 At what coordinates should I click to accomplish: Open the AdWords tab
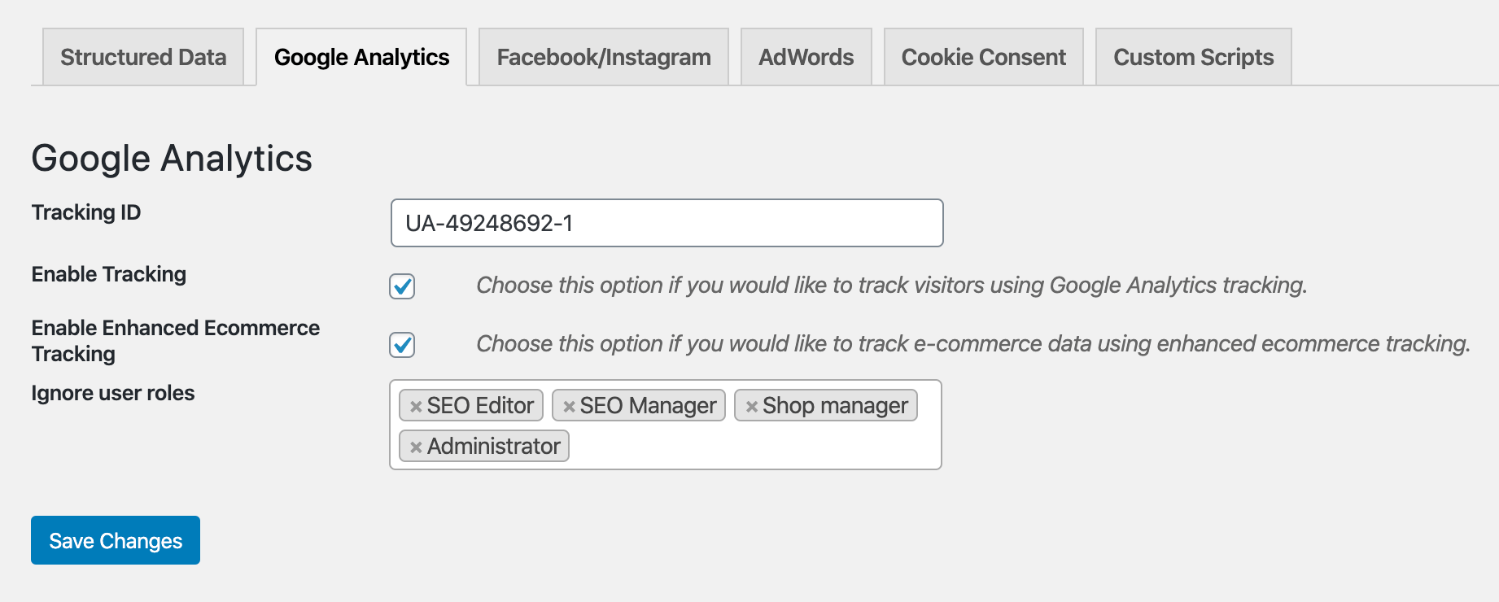click(x=806, y=57)
